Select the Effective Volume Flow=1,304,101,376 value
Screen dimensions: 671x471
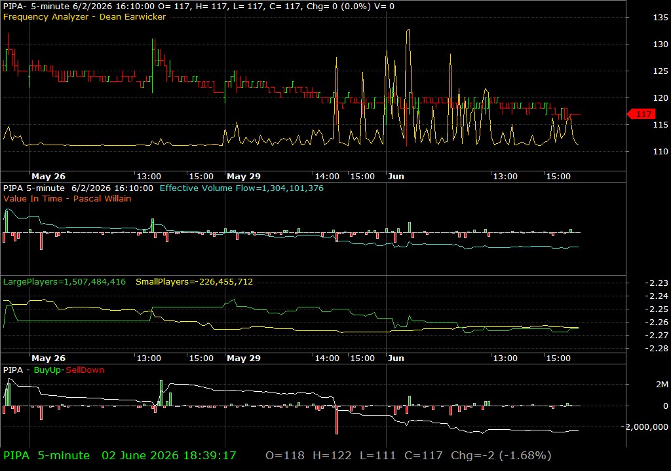click(241, 188)
